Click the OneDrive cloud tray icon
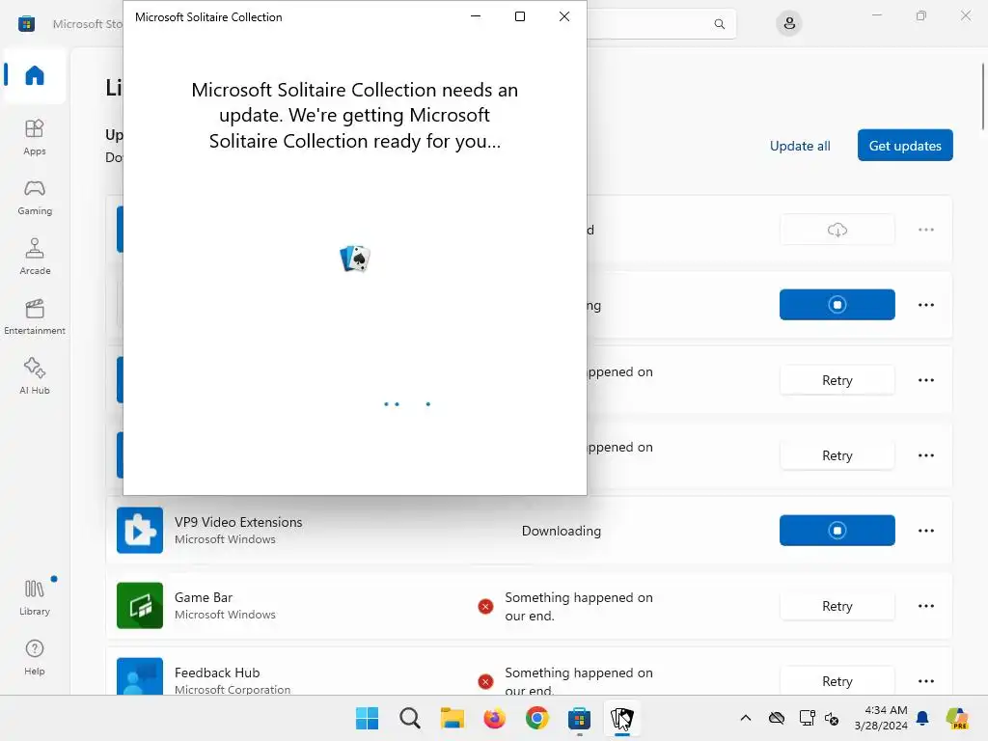The height and width of the screenshot is (741, 988). 777,718
